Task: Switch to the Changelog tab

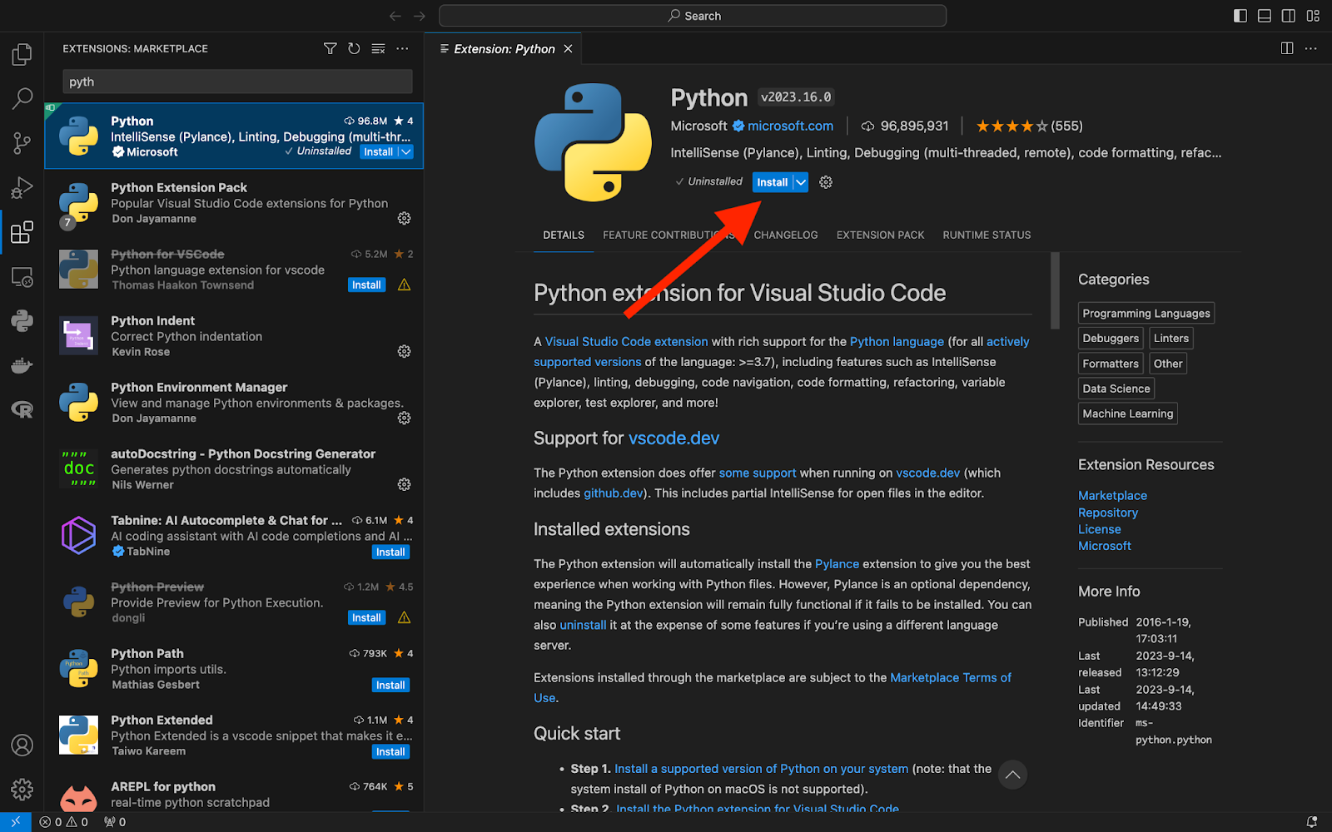Action: click(786, 235)
